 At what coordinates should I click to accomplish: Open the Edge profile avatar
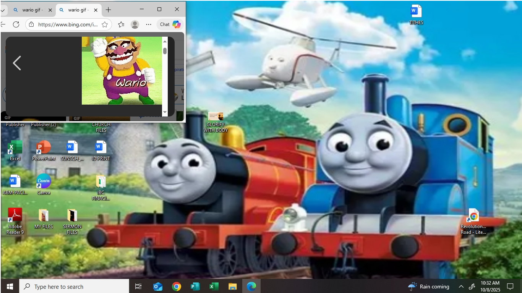pyautogui.click(x=135, y=24)
